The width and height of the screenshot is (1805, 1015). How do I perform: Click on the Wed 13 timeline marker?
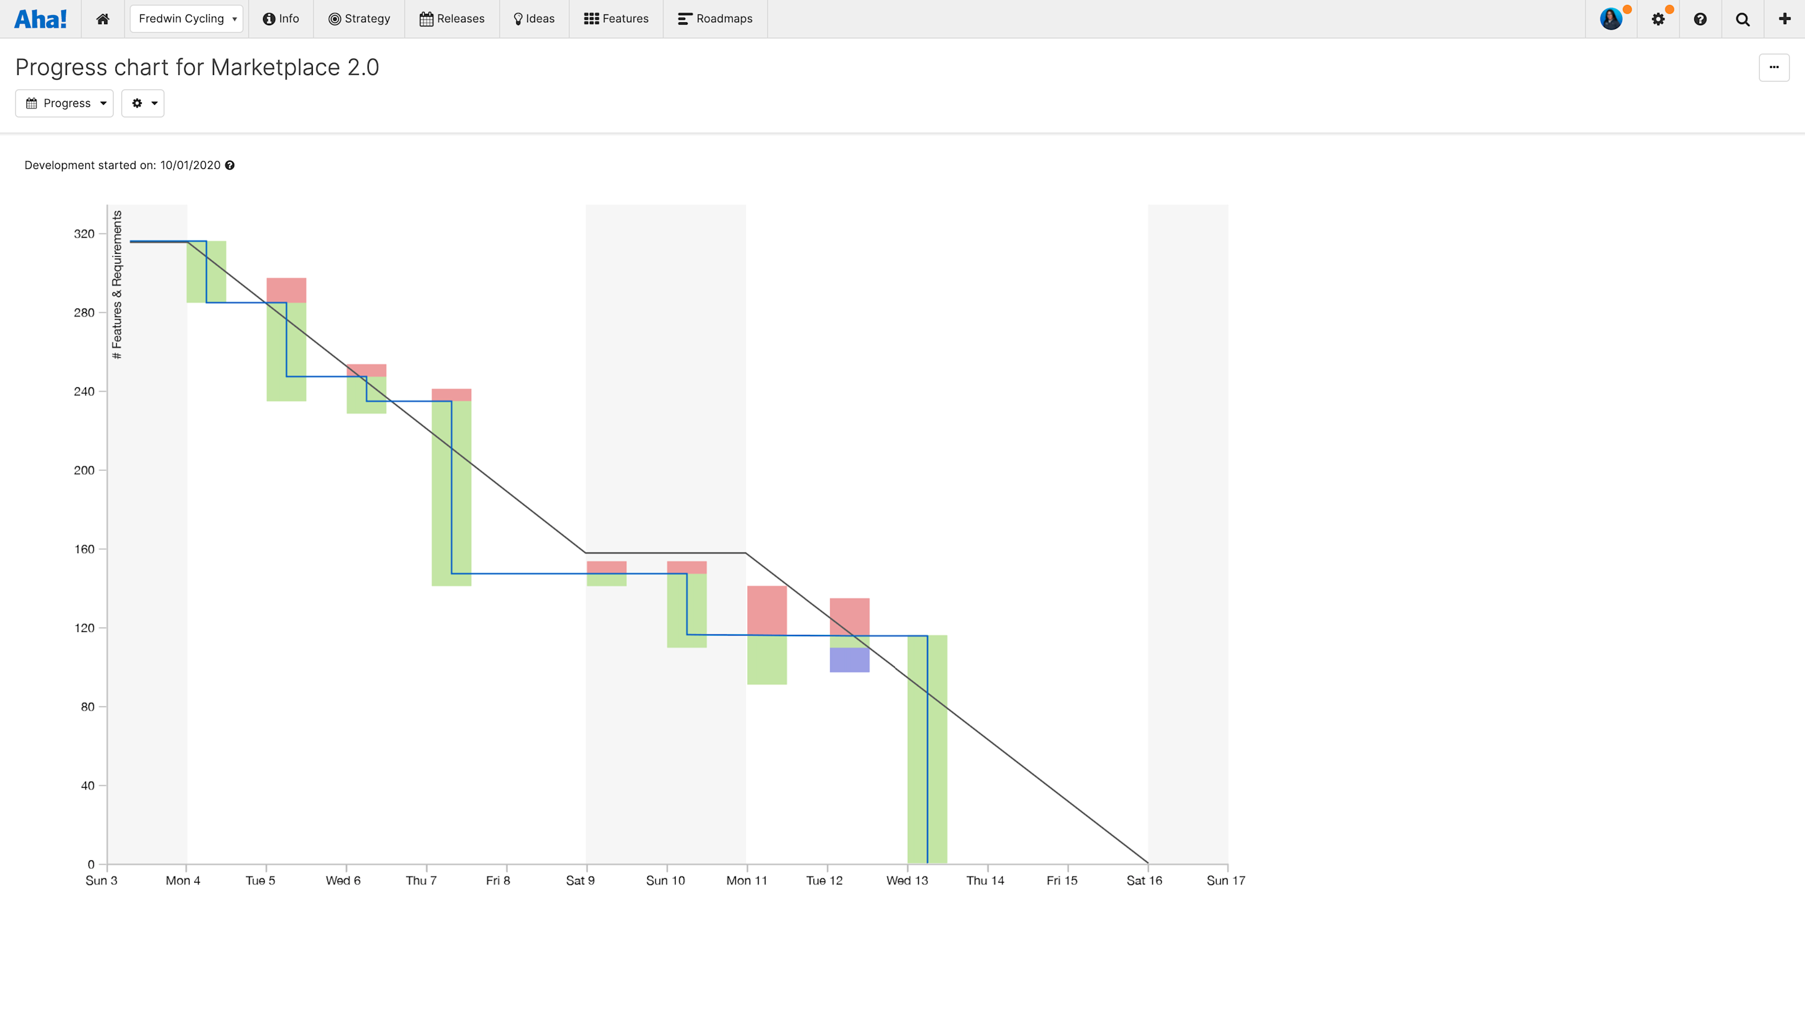coord(907,881)
